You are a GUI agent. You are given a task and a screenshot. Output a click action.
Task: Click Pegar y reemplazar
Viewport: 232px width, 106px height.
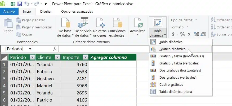click(34, 27)
